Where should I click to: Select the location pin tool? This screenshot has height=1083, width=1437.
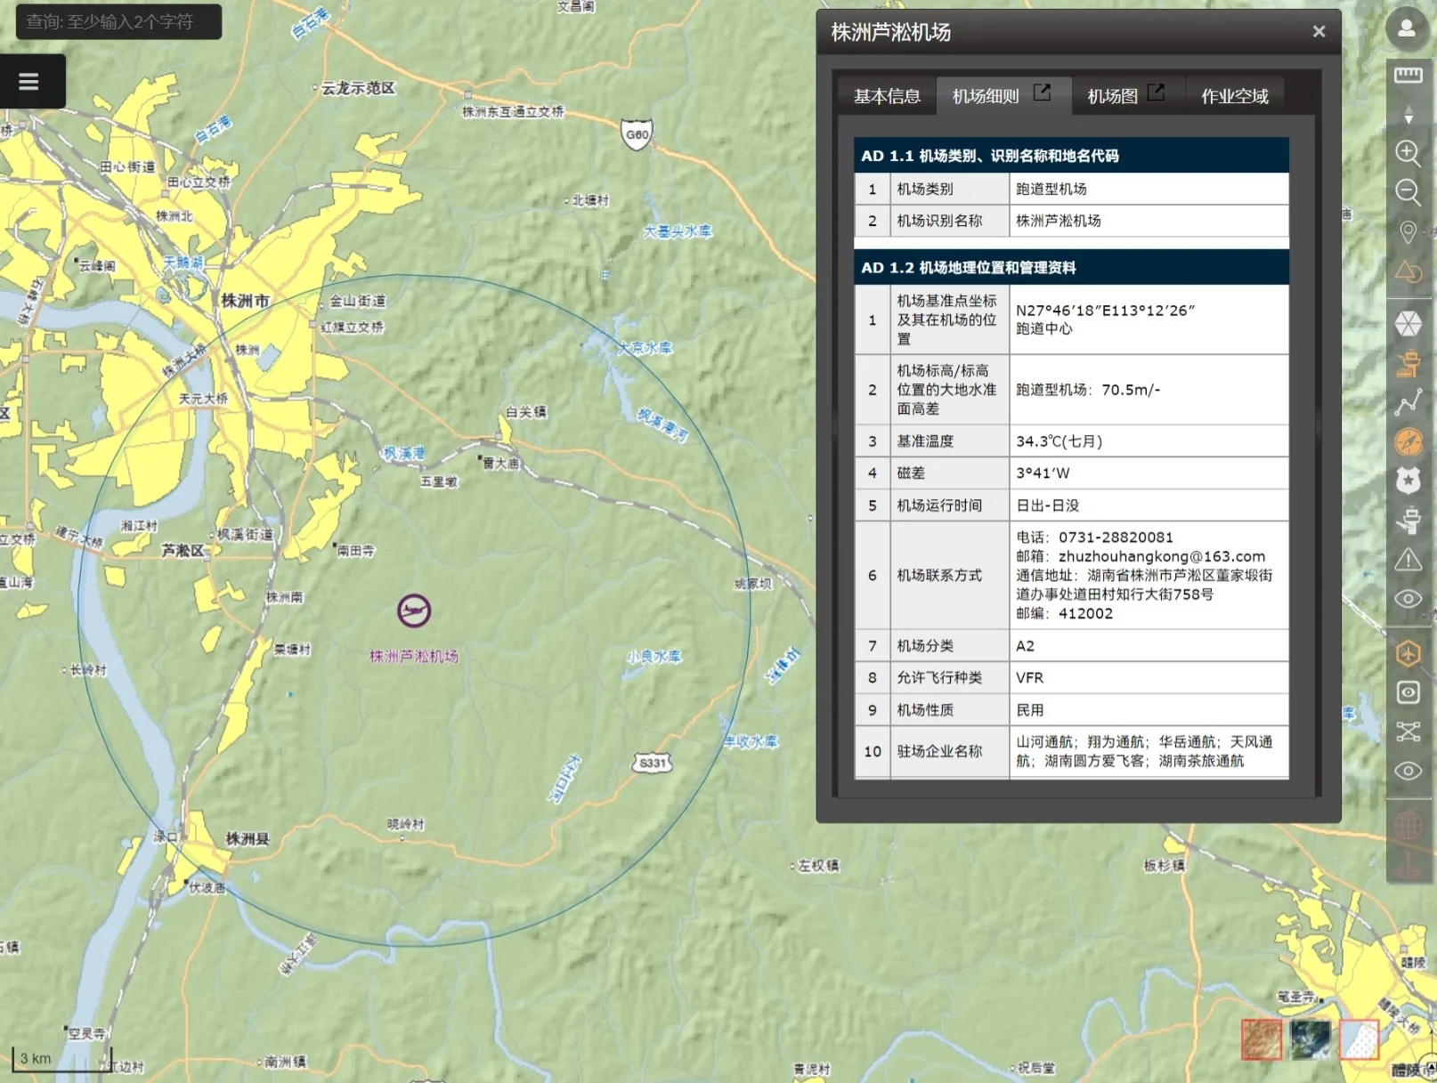pos(1408,232)
